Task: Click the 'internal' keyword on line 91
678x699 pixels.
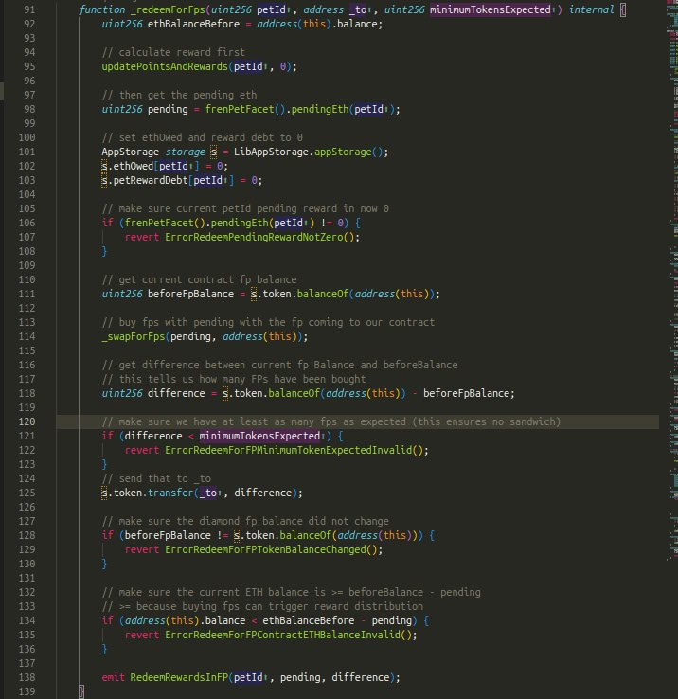Action: pos(592,9)
